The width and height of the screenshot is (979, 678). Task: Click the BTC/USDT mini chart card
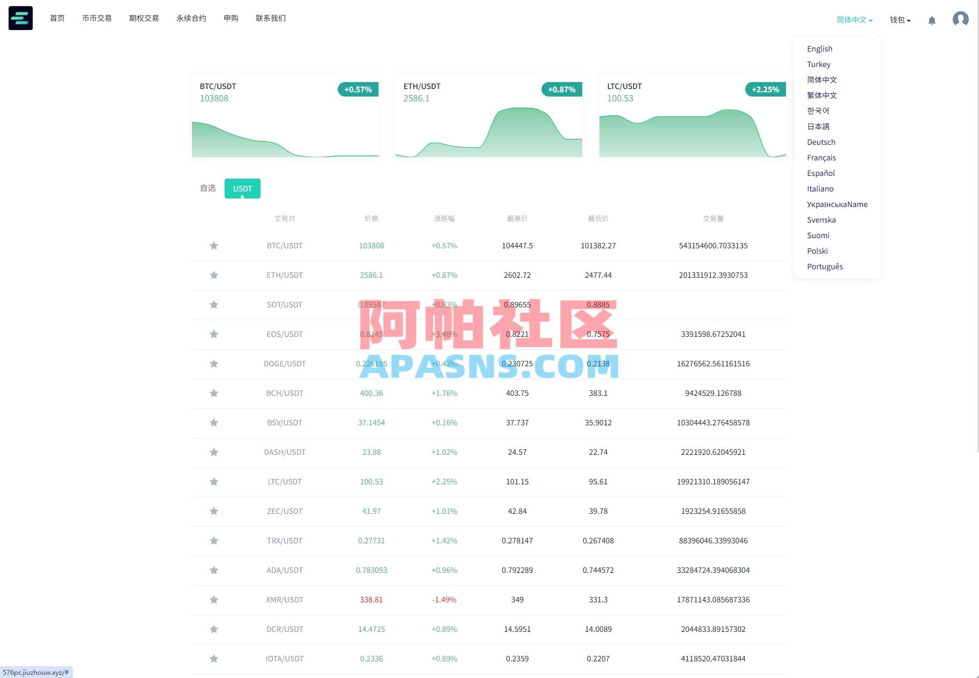click(285, 115)
